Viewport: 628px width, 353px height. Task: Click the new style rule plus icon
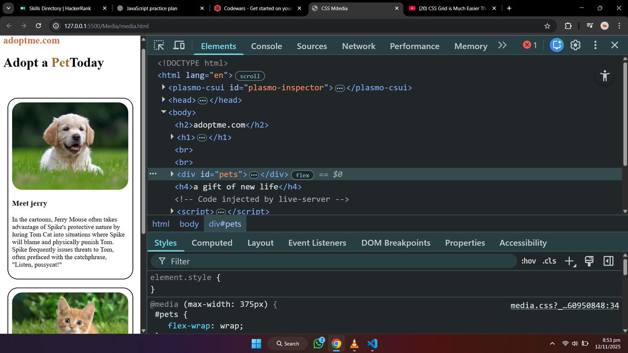(569, 261)
